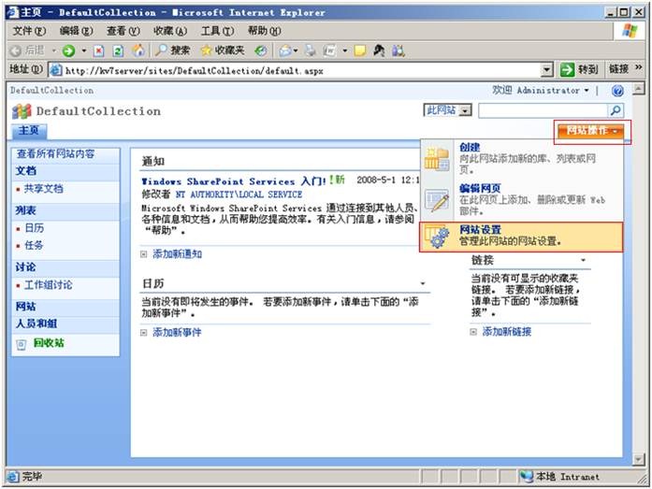Click the 网站设置 gear icon
This screenshot has width=652, height=489.
(x=437, y=237)
